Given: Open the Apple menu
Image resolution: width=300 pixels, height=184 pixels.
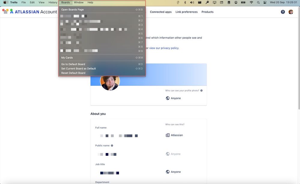Looking at the screenshot, I should point(5,2).
